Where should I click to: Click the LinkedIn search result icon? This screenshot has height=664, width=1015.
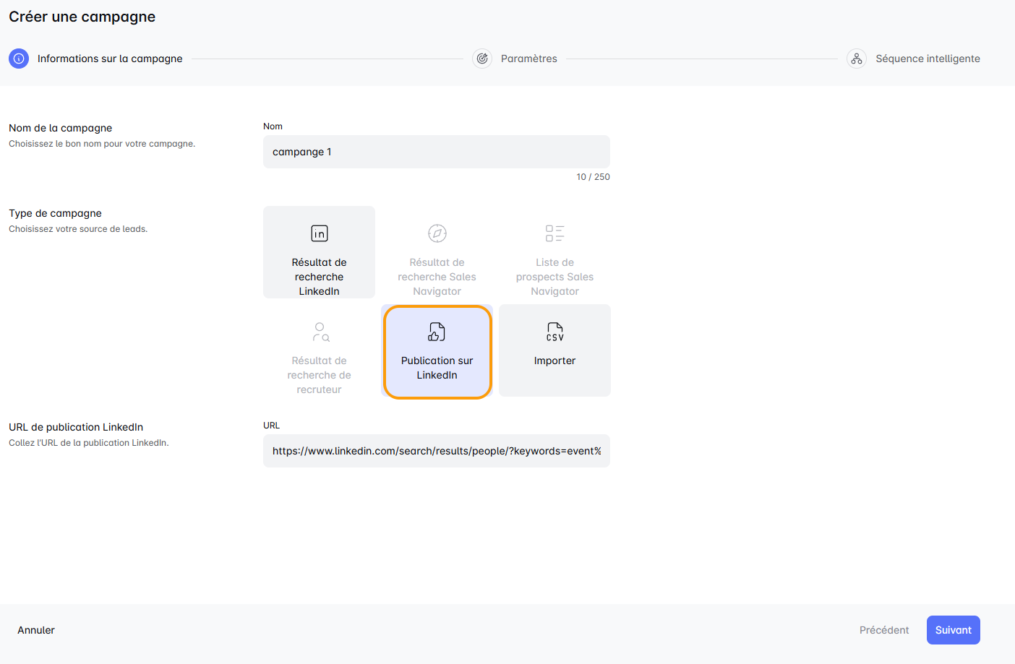(319, 233)
